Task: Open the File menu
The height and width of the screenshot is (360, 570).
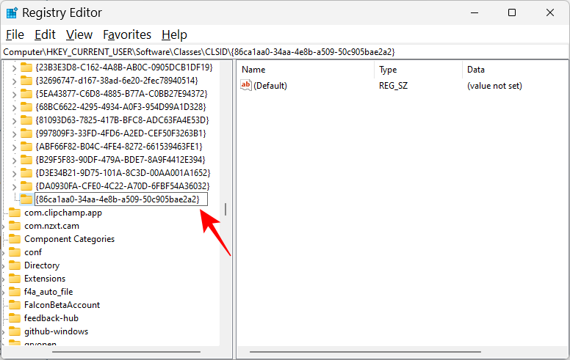Action: pos(15,34)
